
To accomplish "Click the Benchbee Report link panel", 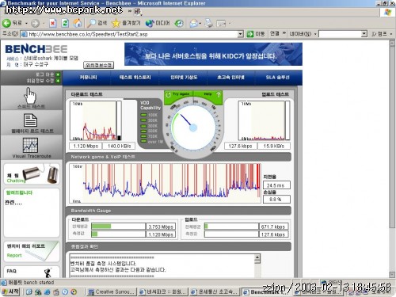I will [x=32, y=251].
